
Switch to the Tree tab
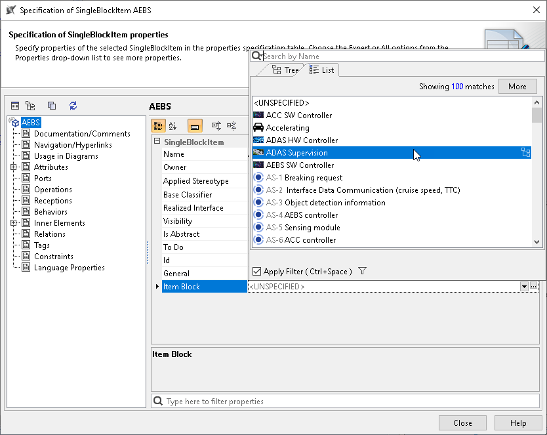tap(285, 70)
